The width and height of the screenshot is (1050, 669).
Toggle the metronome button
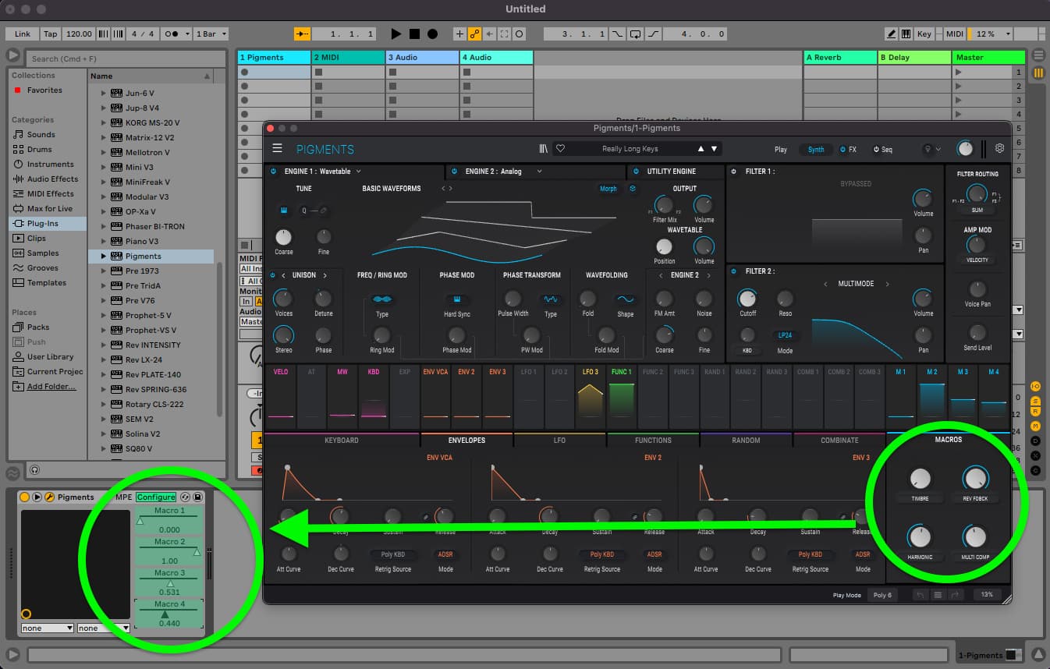click(x=172, y=34)
